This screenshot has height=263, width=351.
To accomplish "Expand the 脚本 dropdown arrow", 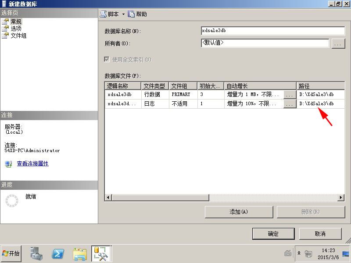I will (x=123, y=14).
